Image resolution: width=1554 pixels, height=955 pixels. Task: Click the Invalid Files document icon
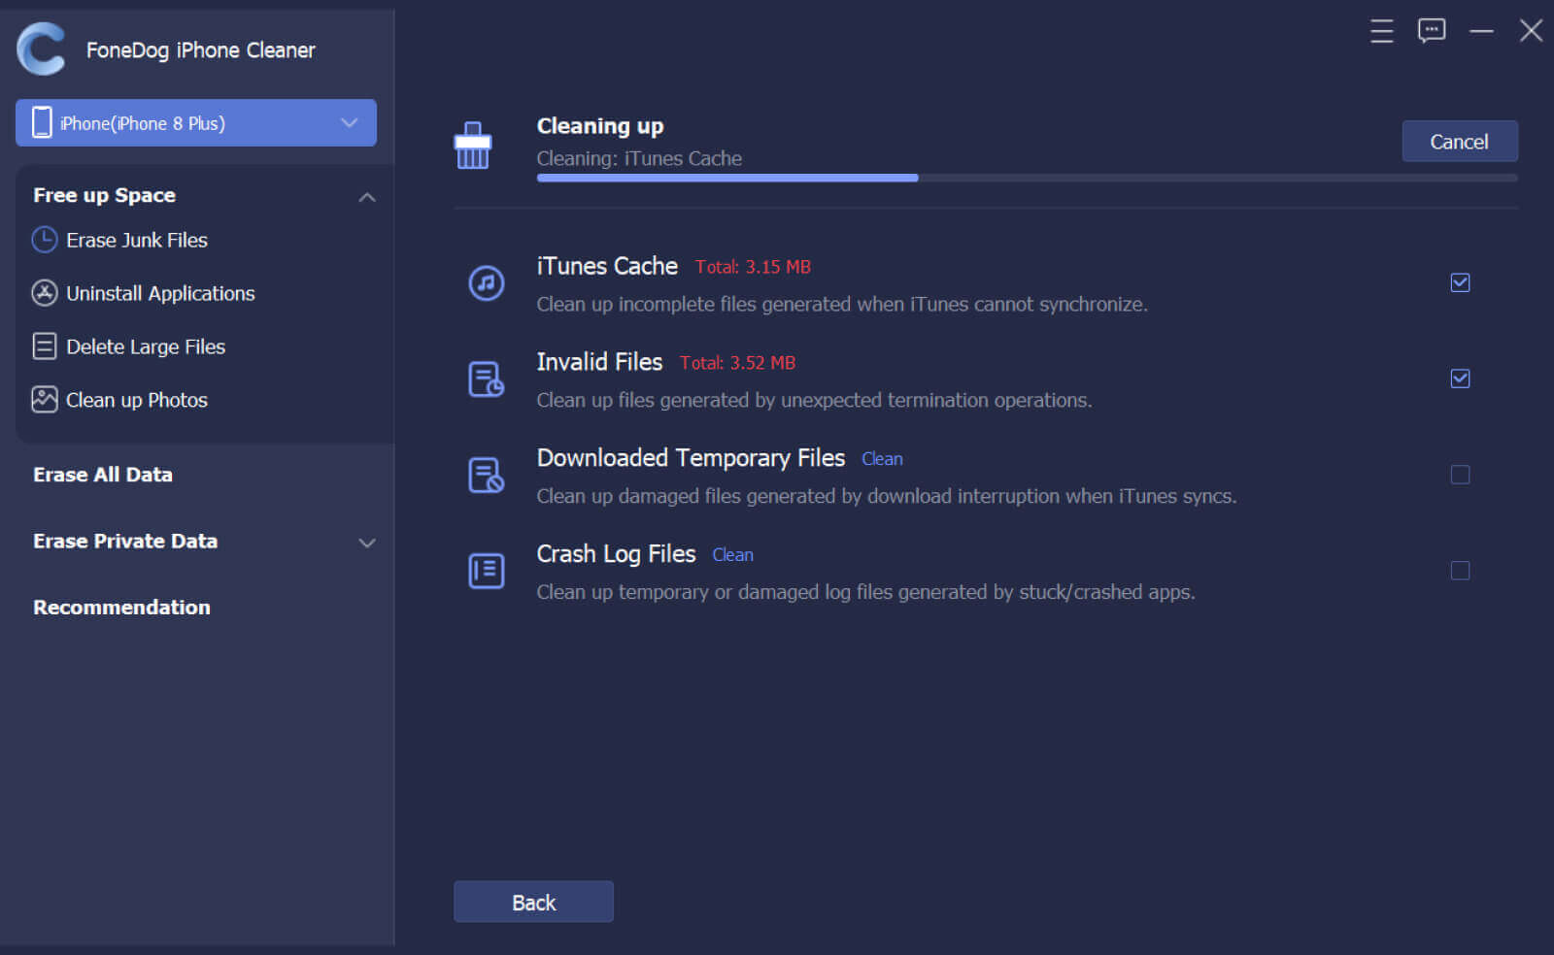[x=487, y=379]
